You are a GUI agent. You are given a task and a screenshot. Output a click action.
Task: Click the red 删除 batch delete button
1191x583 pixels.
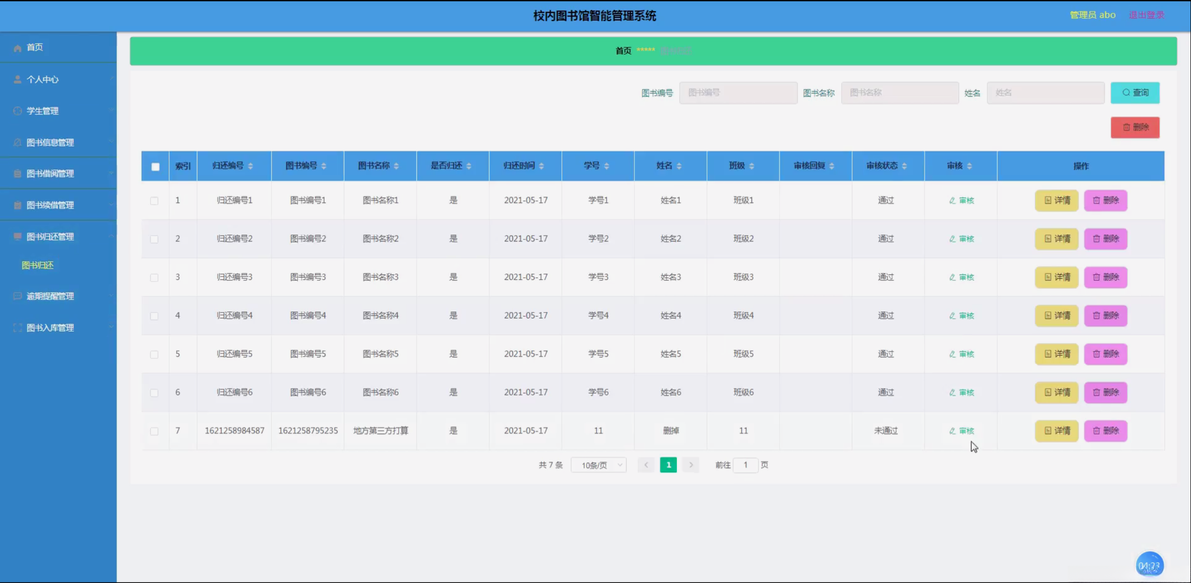coord(1135,127)
